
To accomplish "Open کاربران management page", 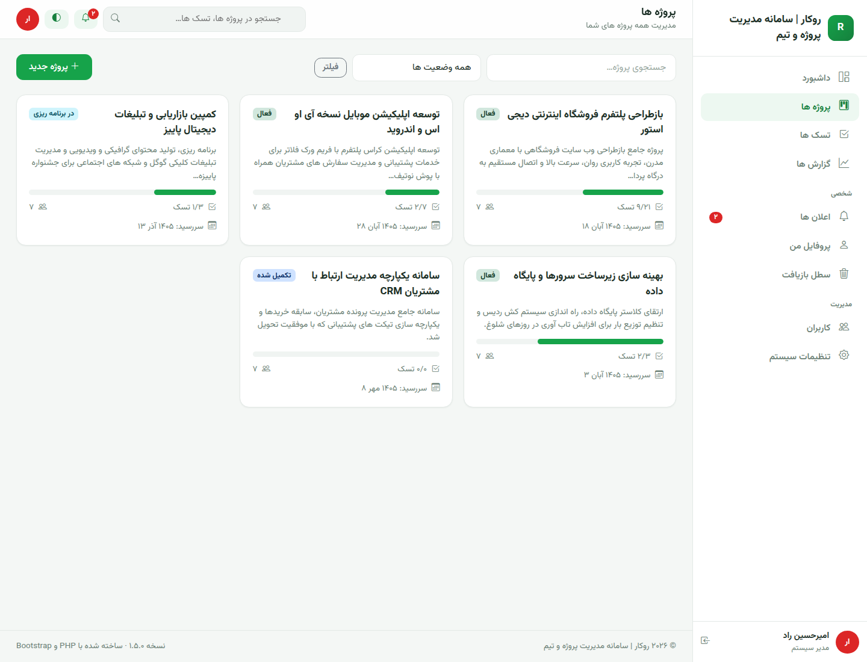I will point(780,327).
